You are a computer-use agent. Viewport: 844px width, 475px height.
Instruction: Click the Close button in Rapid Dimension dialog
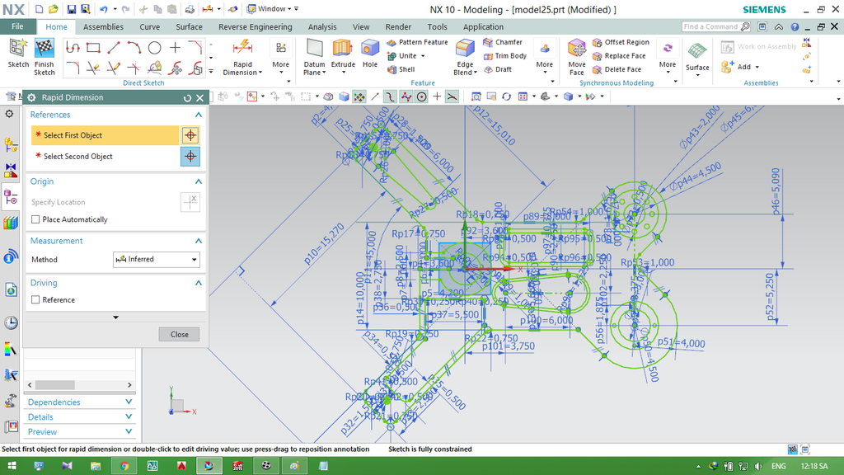[x=179, y=335]
